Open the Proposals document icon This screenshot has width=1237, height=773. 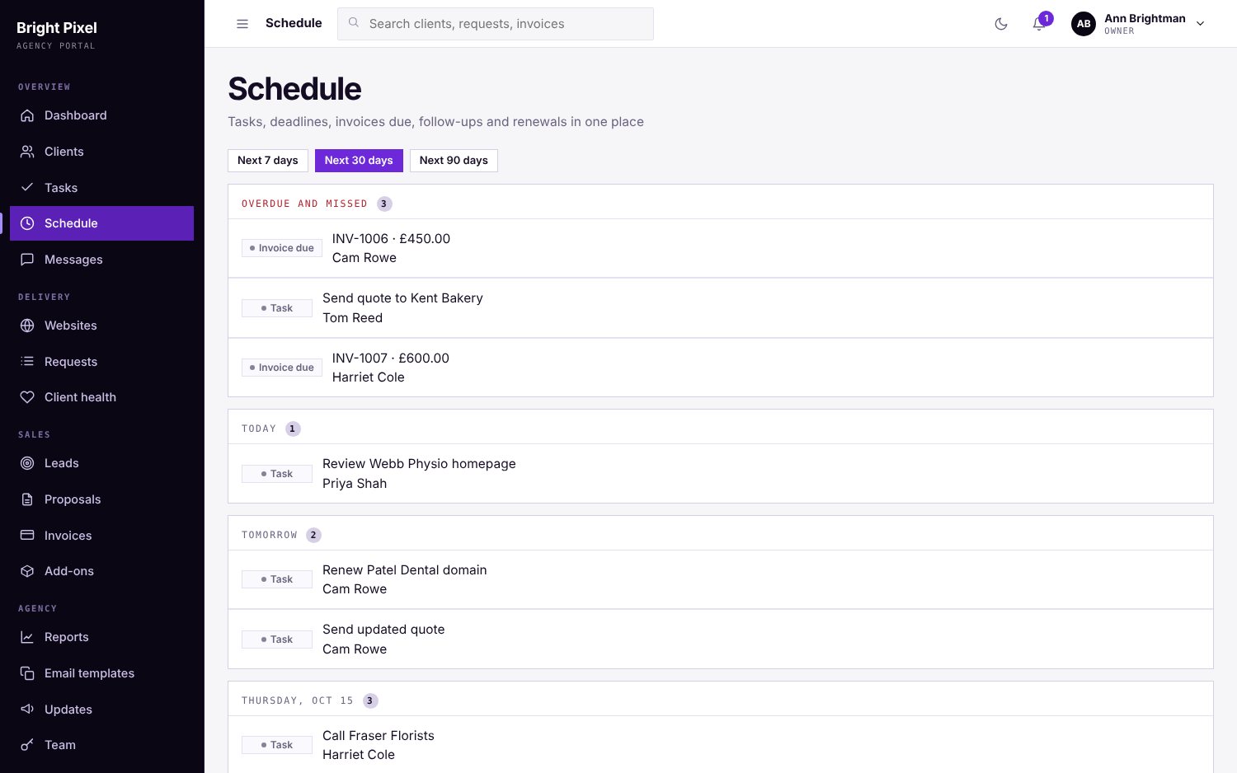[x=27, y=499]
